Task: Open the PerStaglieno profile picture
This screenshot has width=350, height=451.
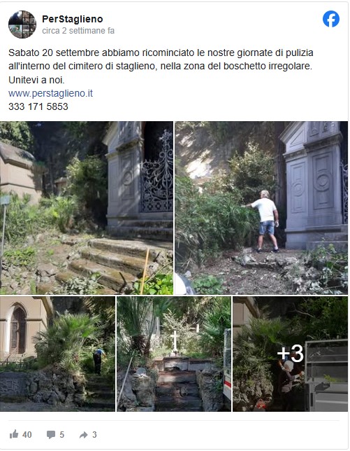Action: pos(22,25)
